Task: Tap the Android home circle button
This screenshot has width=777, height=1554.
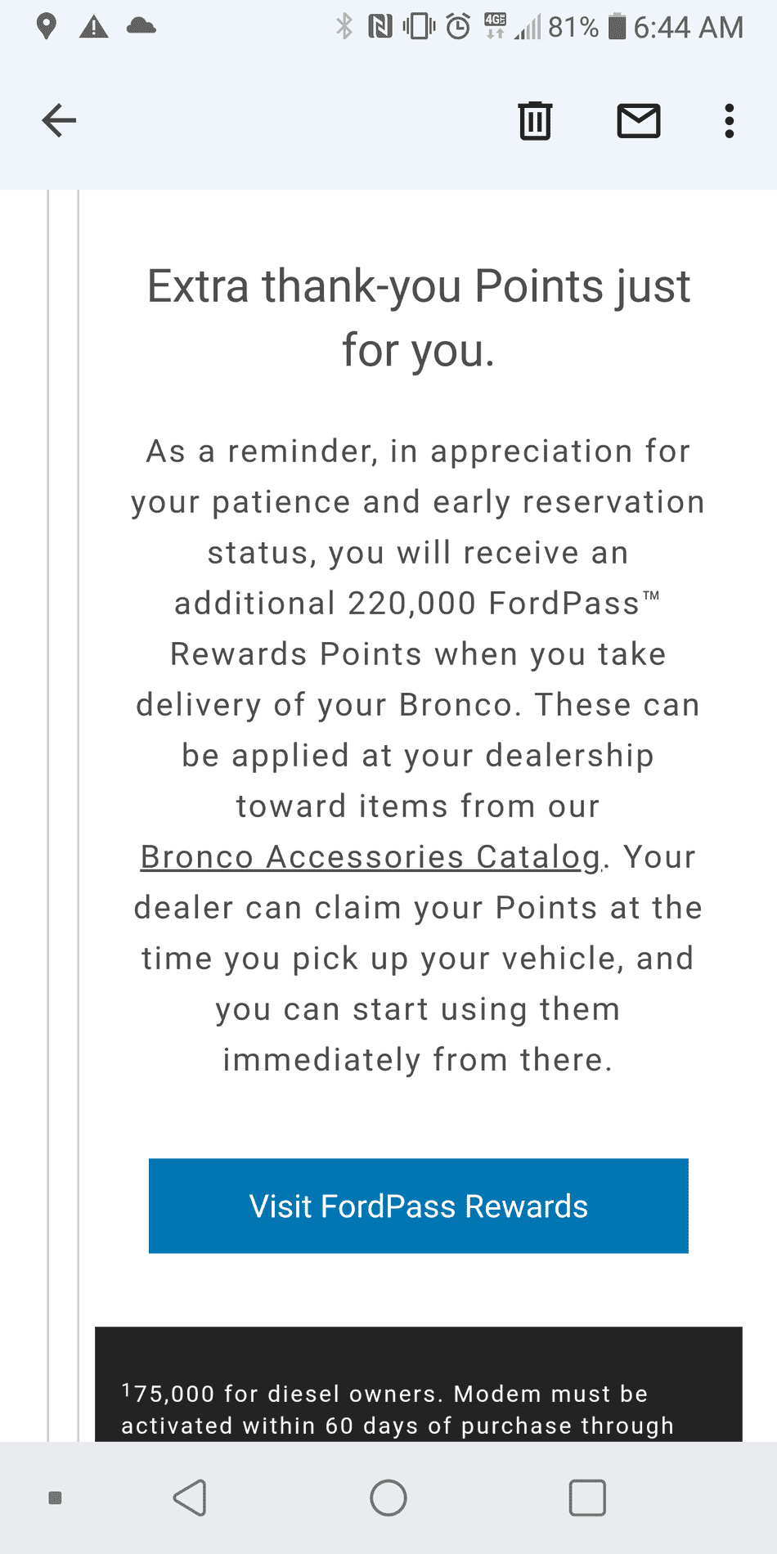Action: (388, 1498)
